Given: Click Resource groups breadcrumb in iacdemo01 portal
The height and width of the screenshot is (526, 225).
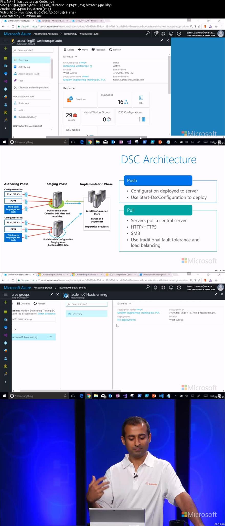Looking at the screenshot, I should click(43, 287).
